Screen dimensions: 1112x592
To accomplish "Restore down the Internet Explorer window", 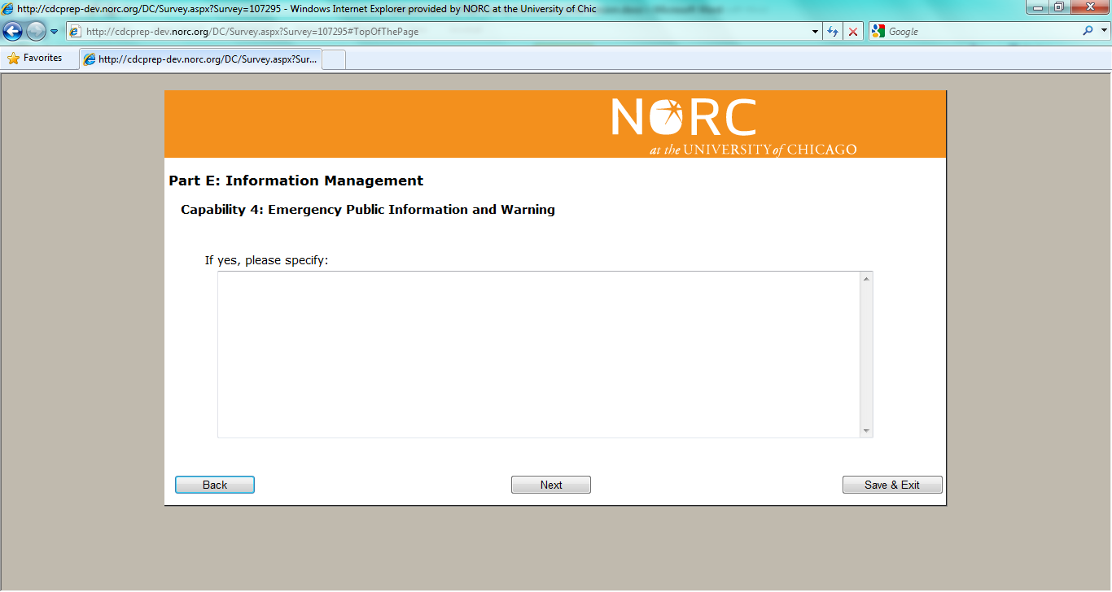I will pos(1059,7).
